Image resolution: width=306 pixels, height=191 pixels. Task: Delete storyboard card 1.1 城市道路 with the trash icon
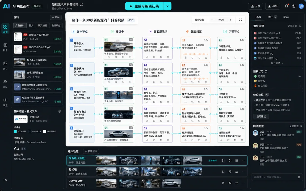click(130, 57)
